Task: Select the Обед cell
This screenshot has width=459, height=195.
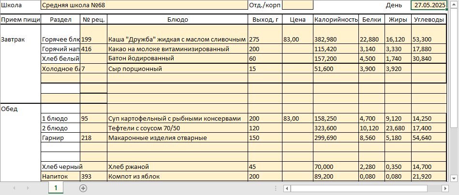Action: [20, 109]
